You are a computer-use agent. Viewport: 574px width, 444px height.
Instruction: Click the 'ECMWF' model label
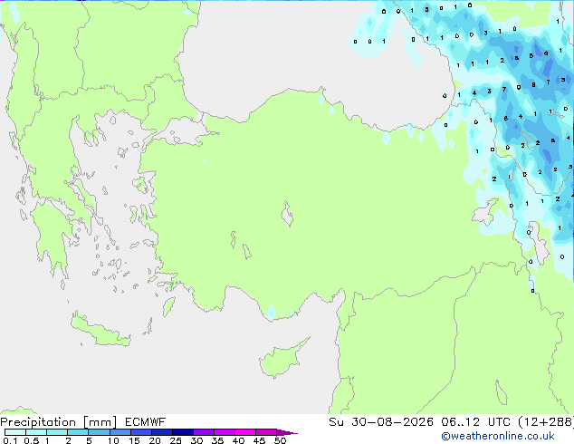tap(146, 422)
